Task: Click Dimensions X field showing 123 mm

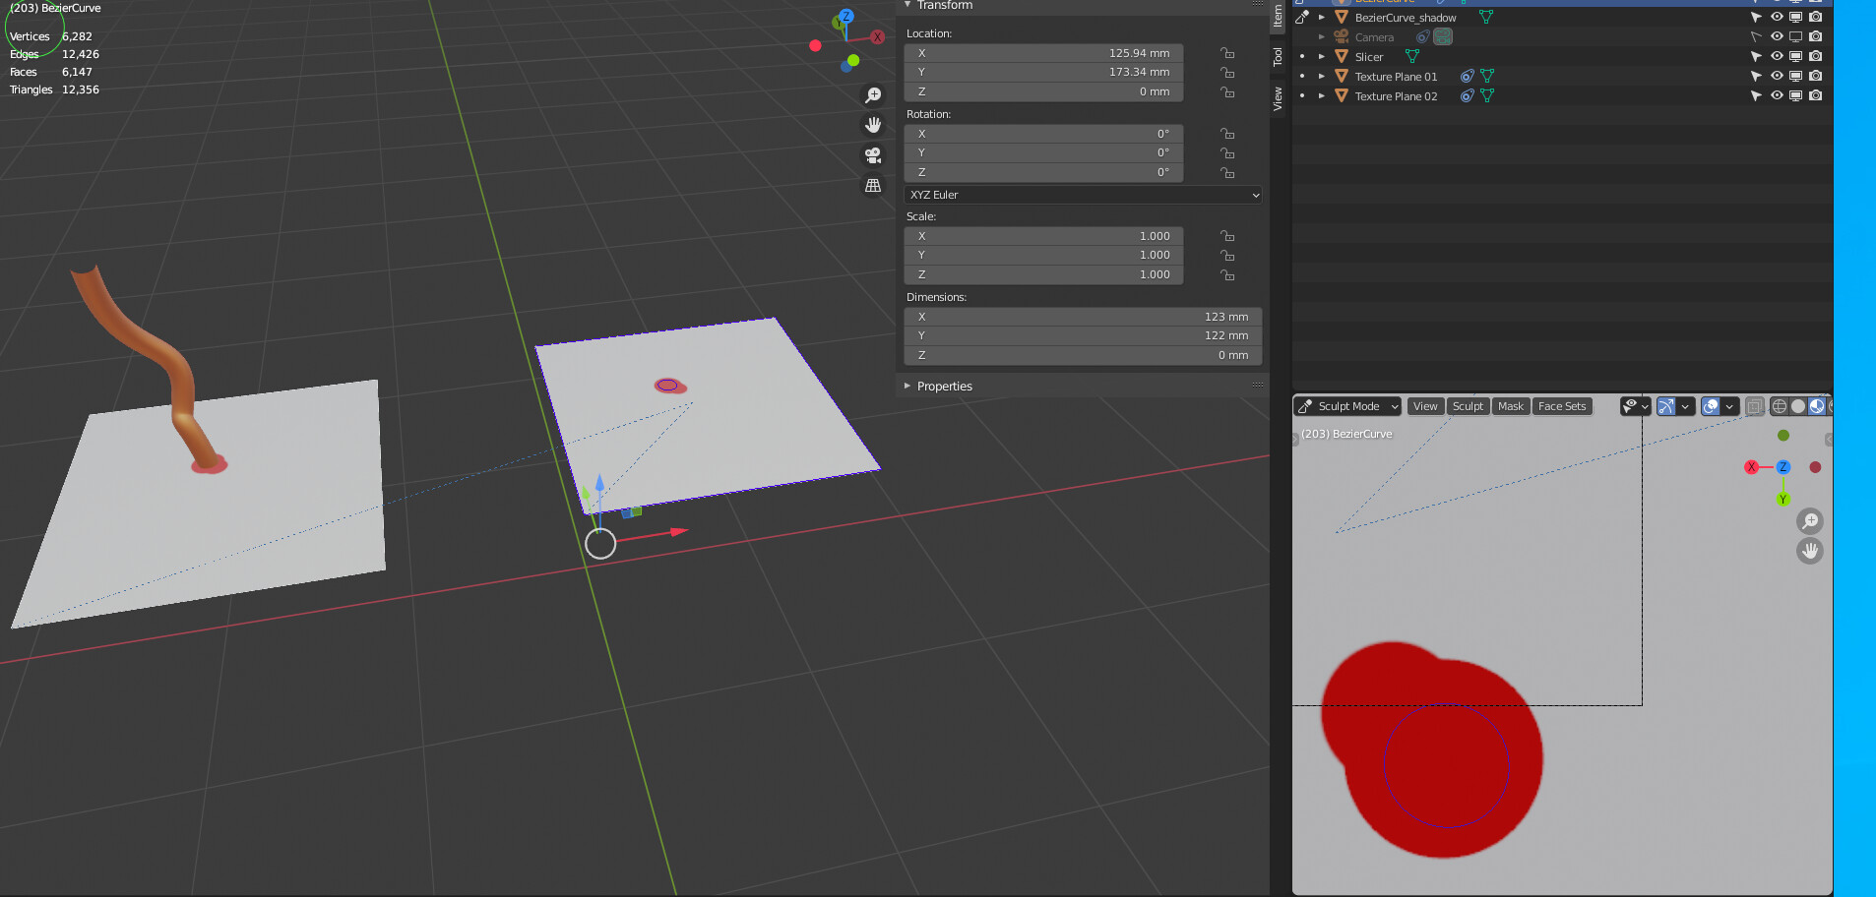Action: pos(1083,317)
